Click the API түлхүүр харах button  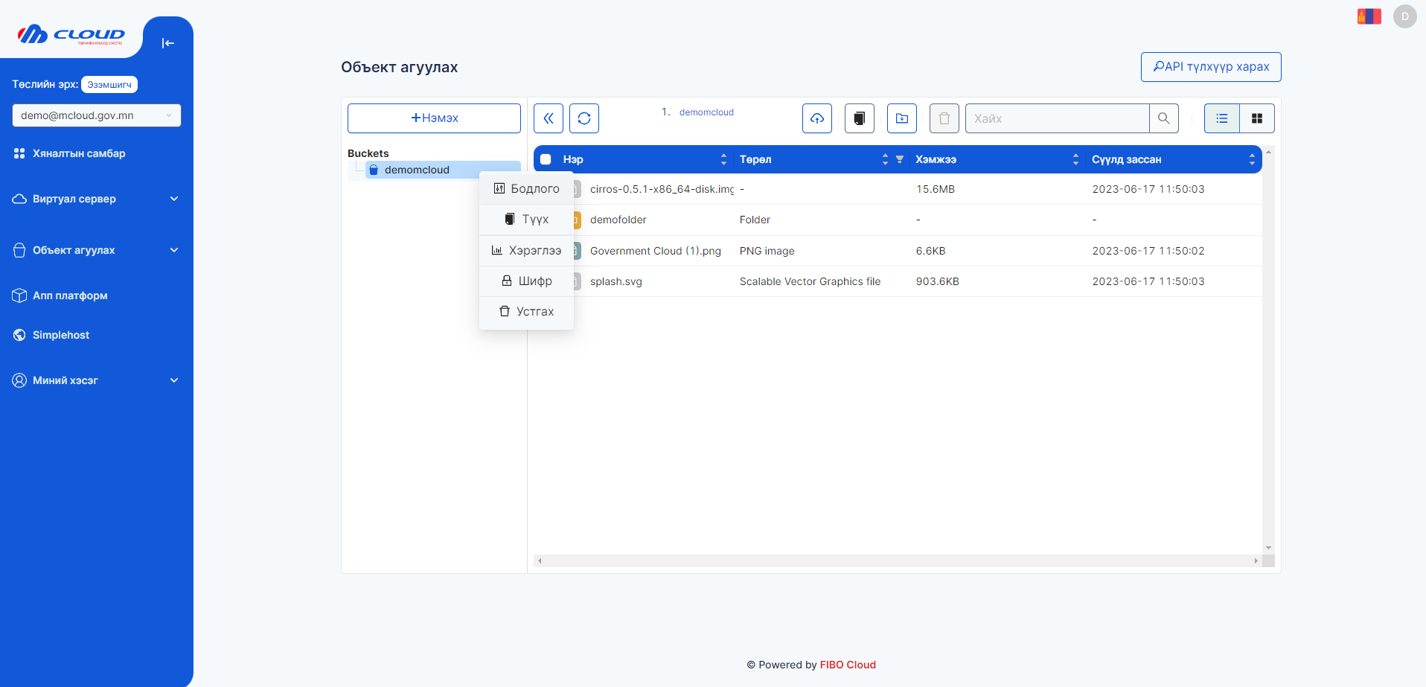tap(1210, 67)
